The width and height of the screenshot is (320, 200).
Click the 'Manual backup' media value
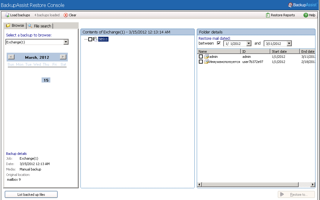(x=30, y=169)
